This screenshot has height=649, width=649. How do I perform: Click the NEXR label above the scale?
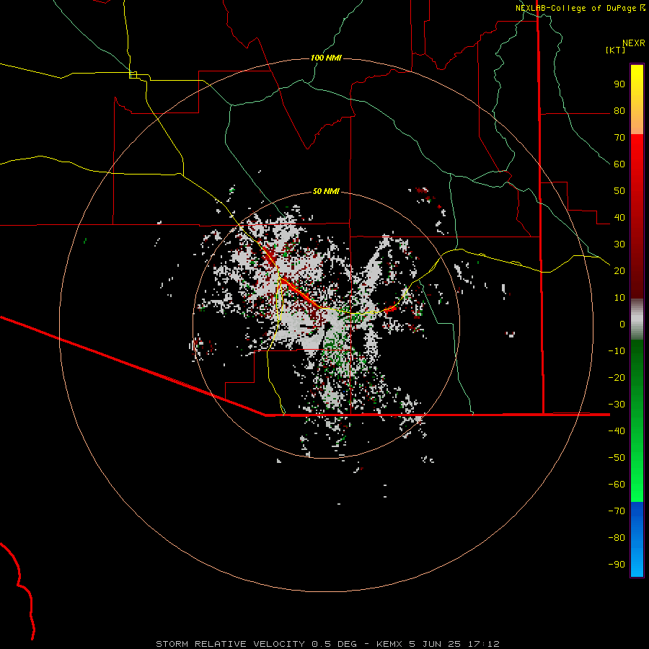[x=634, y=43]
